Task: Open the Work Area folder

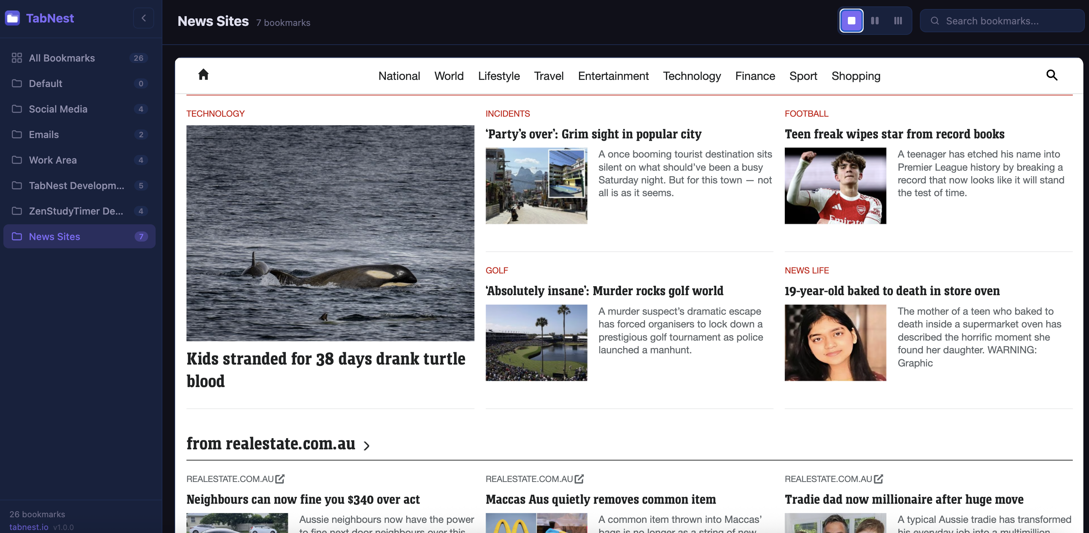Action: point(52,160)
